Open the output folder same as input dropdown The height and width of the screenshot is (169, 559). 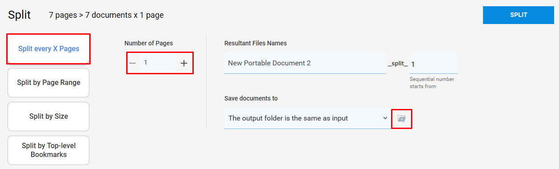307,118
